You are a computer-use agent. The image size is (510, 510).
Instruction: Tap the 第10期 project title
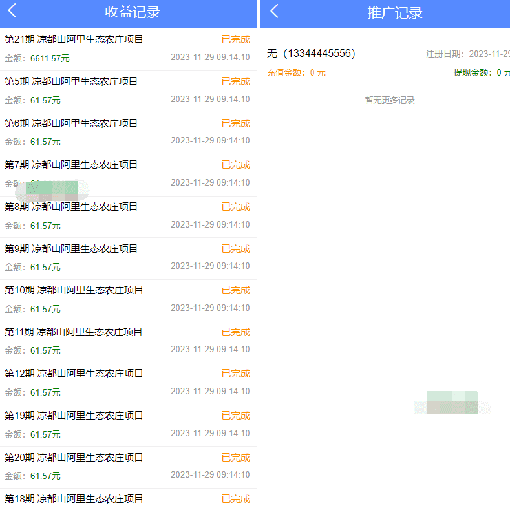point(74,290)
